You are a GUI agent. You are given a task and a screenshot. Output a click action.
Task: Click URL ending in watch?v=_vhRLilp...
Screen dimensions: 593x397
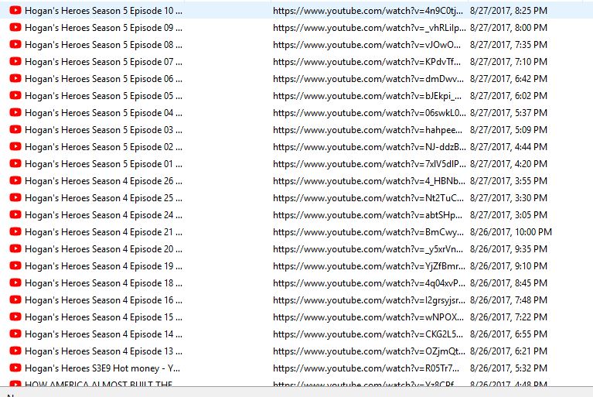pyautogui.click(x=369, y=28)
